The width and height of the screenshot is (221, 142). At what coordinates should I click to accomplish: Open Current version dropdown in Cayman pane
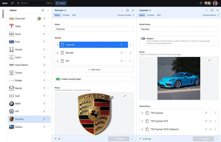(x=211, y=15)
